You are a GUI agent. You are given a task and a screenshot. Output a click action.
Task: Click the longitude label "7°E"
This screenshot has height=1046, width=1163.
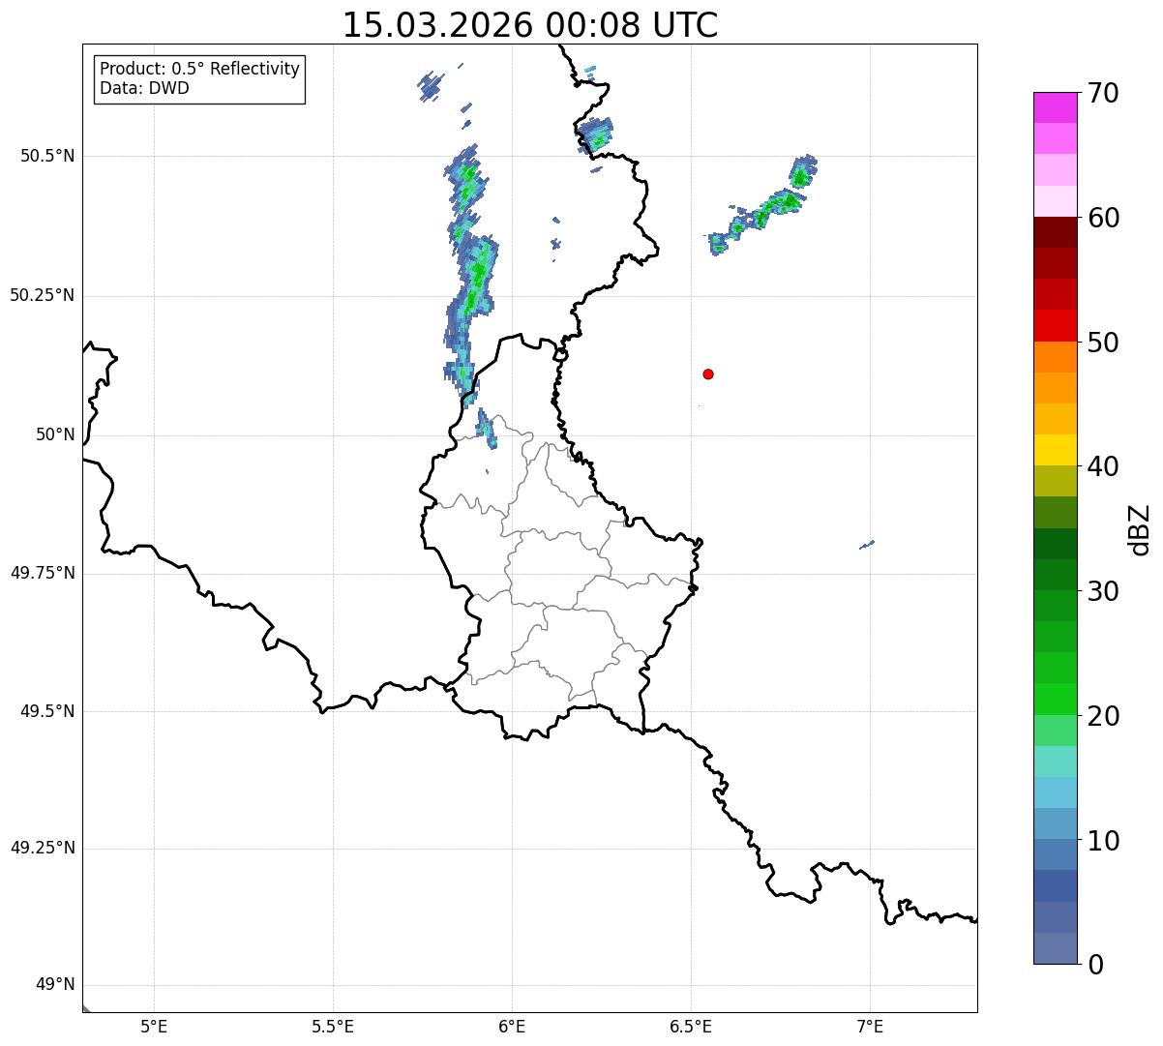click(x=870, y=1026)
